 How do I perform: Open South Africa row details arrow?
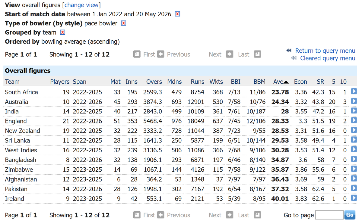pos(354,92)
